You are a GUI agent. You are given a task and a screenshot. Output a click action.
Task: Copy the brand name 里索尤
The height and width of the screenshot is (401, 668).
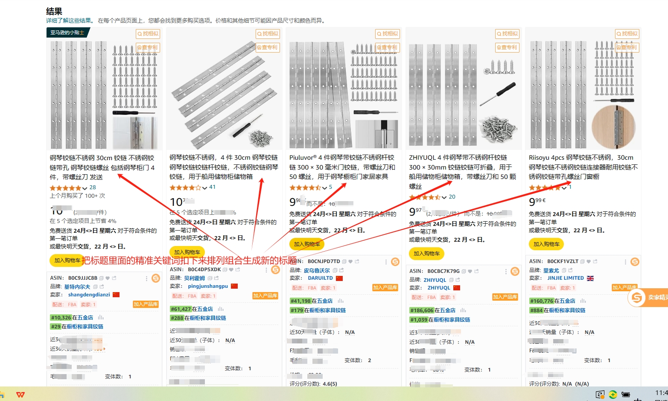coord(564,270)
